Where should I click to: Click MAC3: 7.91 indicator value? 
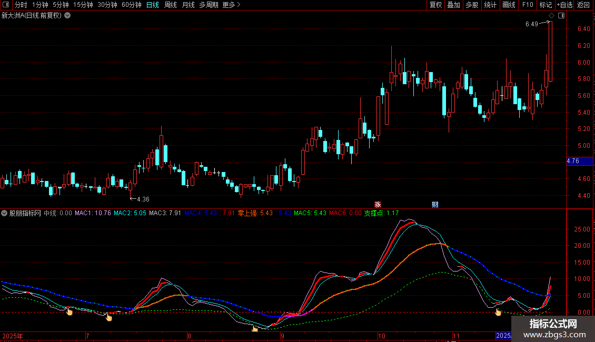tap(165, 213)
